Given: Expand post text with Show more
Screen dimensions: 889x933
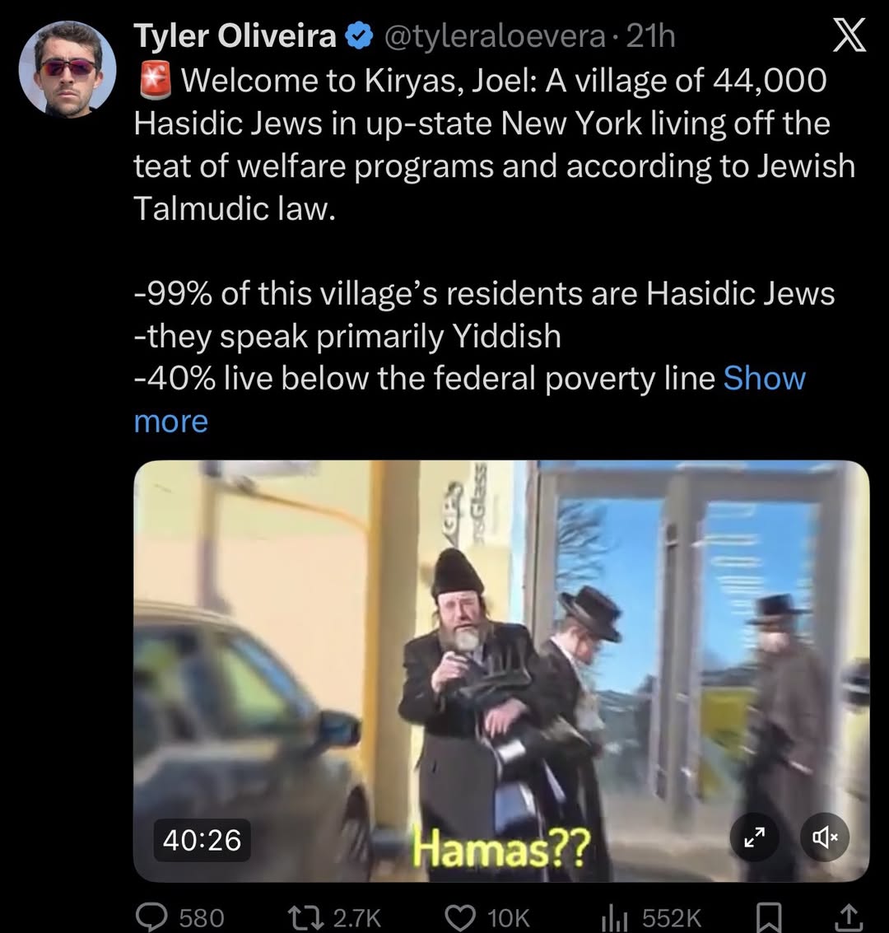Looking at the screenshot, I should tap(470, 399).
